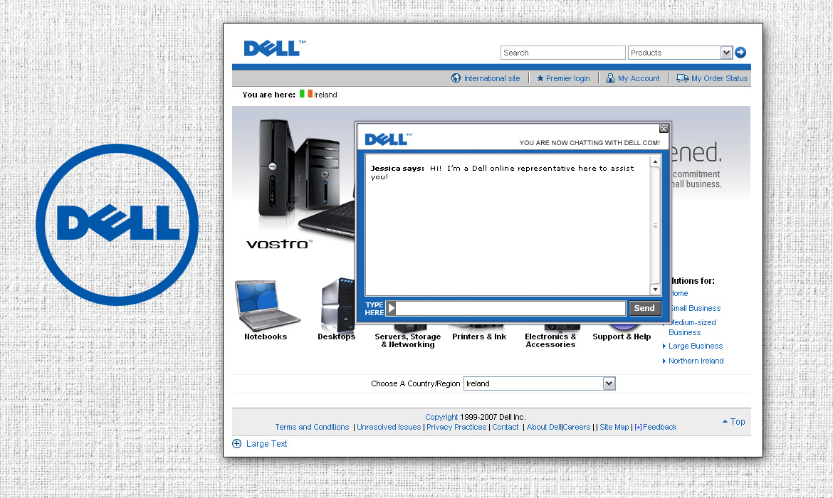Screen dimensions: 833x498
Task: Click the Search input field
Action: [x=562, y=53]
